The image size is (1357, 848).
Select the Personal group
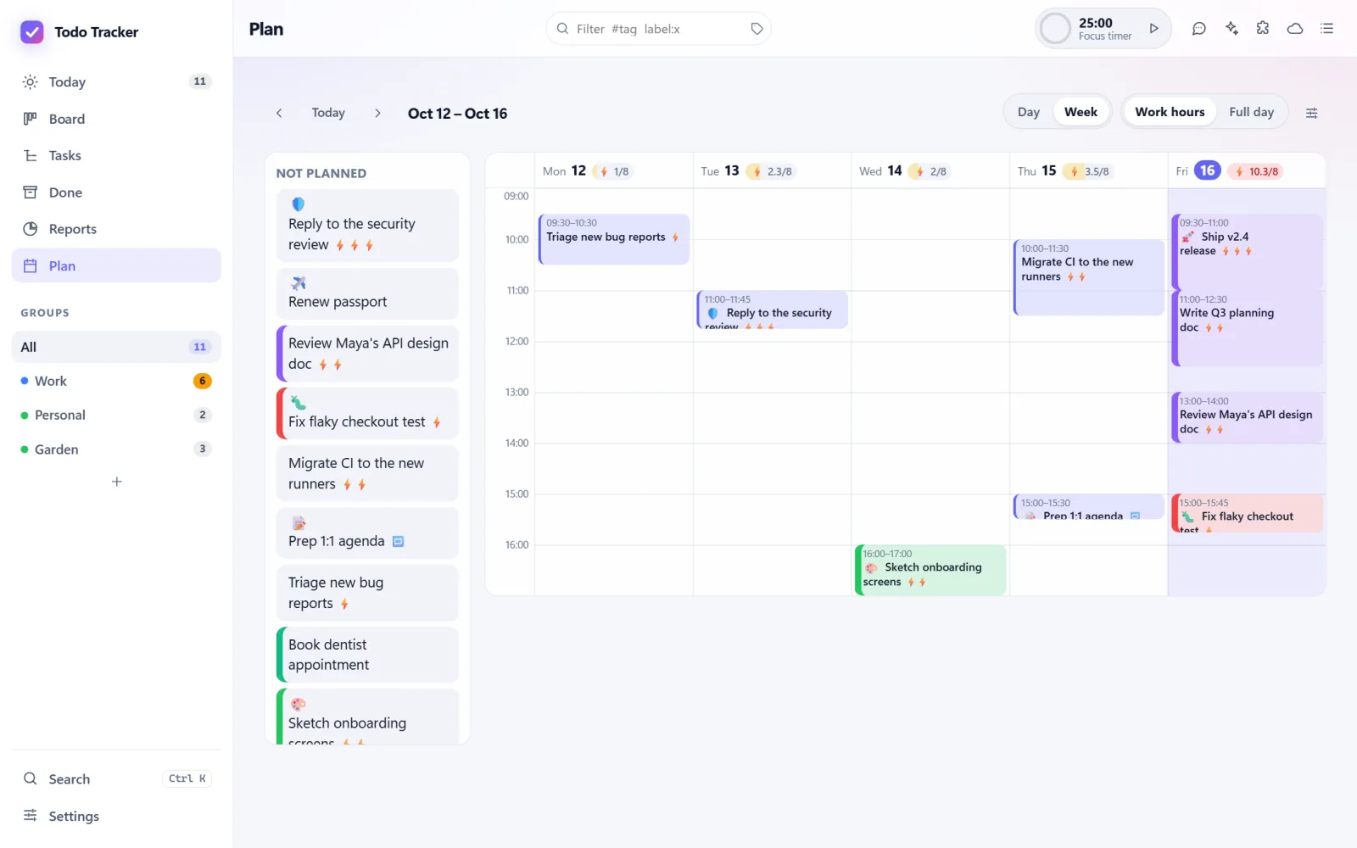(116, 415)
